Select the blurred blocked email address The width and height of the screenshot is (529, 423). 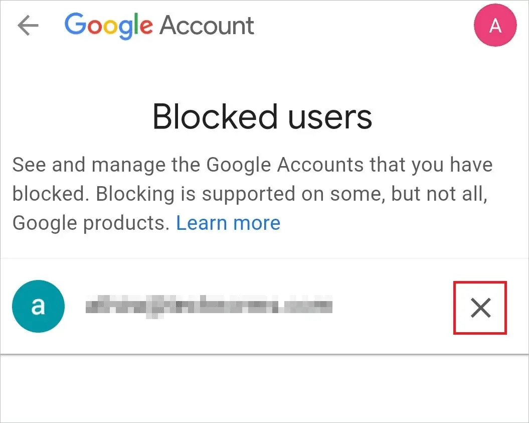pos(209,307)
